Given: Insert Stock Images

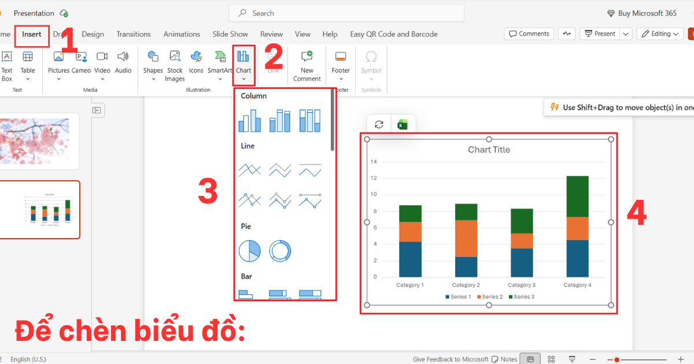Looking at the screenshot, I should [x=175, y=66].
